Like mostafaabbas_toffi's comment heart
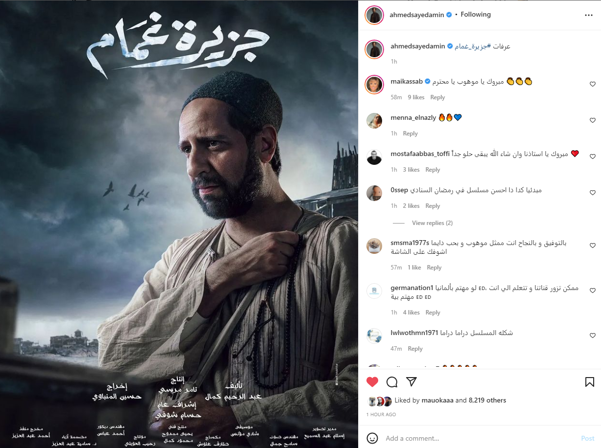The height and width of the screenshot is (448, 601). (x=593, y=157)
